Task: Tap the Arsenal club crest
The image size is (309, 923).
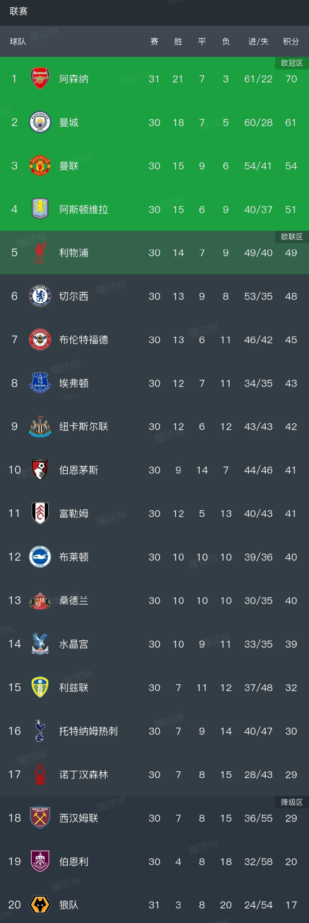Action: (x=40, y=79)
